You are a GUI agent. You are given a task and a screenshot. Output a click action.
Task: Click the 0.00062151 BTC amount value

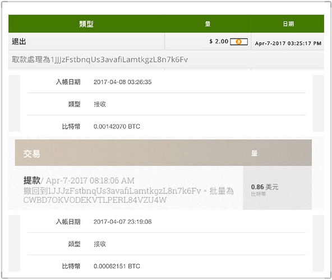click(x=117, y=266)
